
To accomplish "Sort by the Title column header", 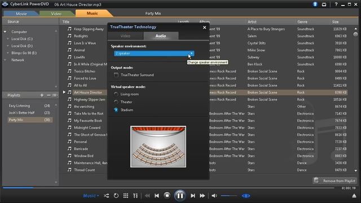I will (x=66, y=22).
